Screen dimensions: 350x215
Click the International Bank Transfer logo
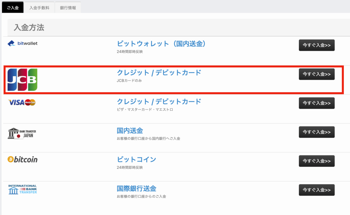pos(22,189)
